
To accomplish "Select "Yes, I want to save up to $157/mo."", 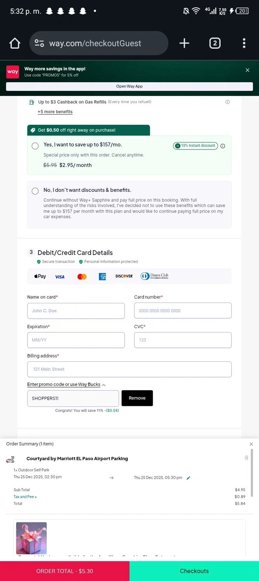I will point(35,146).
